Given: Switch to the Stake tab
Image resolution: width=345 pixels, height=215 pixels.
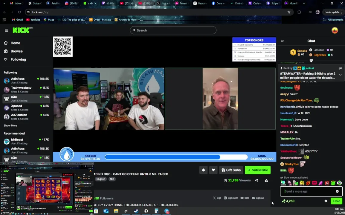Looking at the screenshot, I should tap(35, 3).
